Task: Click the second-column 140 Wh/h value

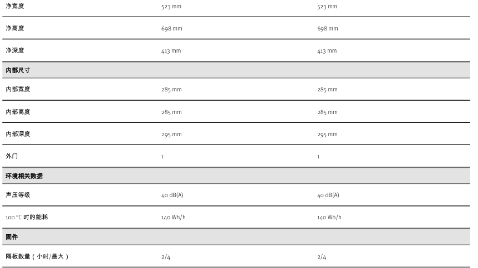Action: 329,218
